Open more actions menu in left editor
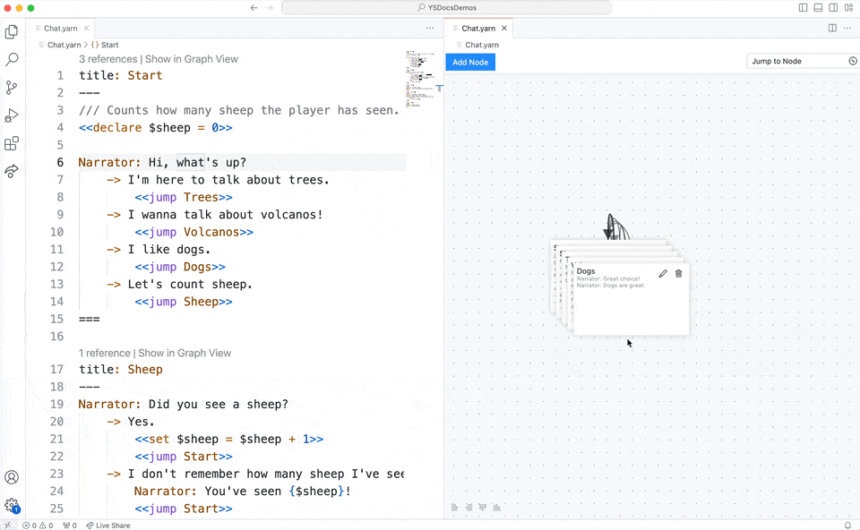Image resolution: width=860 pixels, height=530 pixels. tap(430, 28)
